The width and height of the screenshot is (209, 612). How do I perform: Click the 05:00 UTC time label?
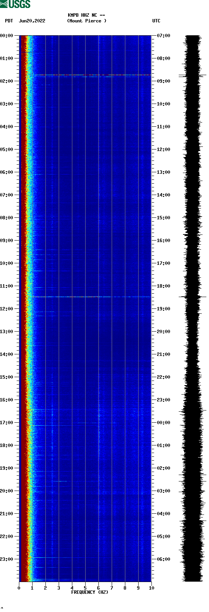(x=164, y=536)
